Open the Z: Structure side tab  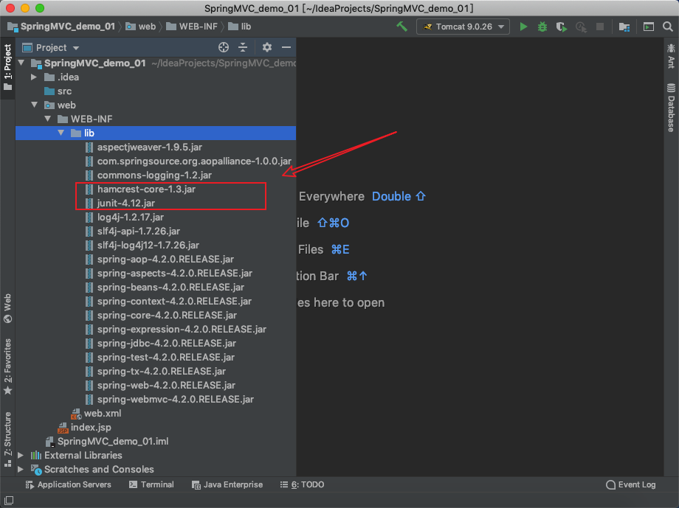click(x=8, y=439)
